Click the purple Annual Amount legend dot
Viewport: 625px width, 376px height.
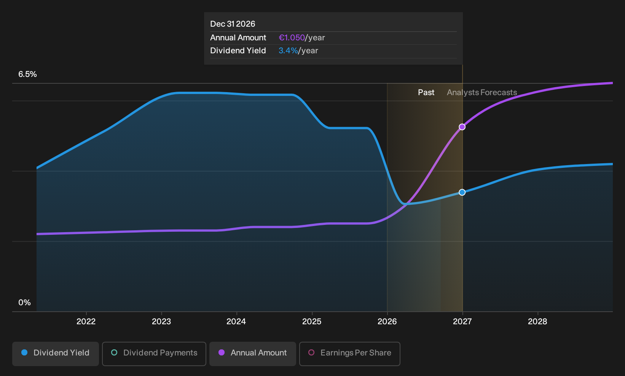222,352
